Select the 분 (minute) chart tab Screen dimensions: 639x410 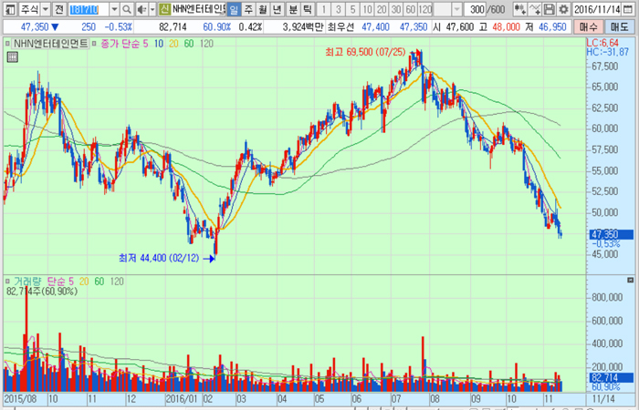click(293, 9)
